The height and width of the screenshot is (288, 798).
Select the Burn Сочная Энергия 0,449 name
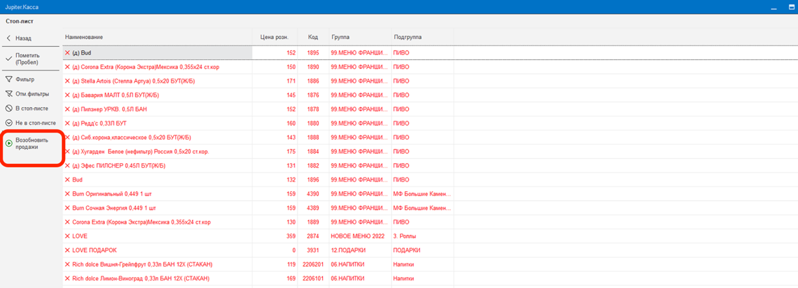click(x=114, y=208)
